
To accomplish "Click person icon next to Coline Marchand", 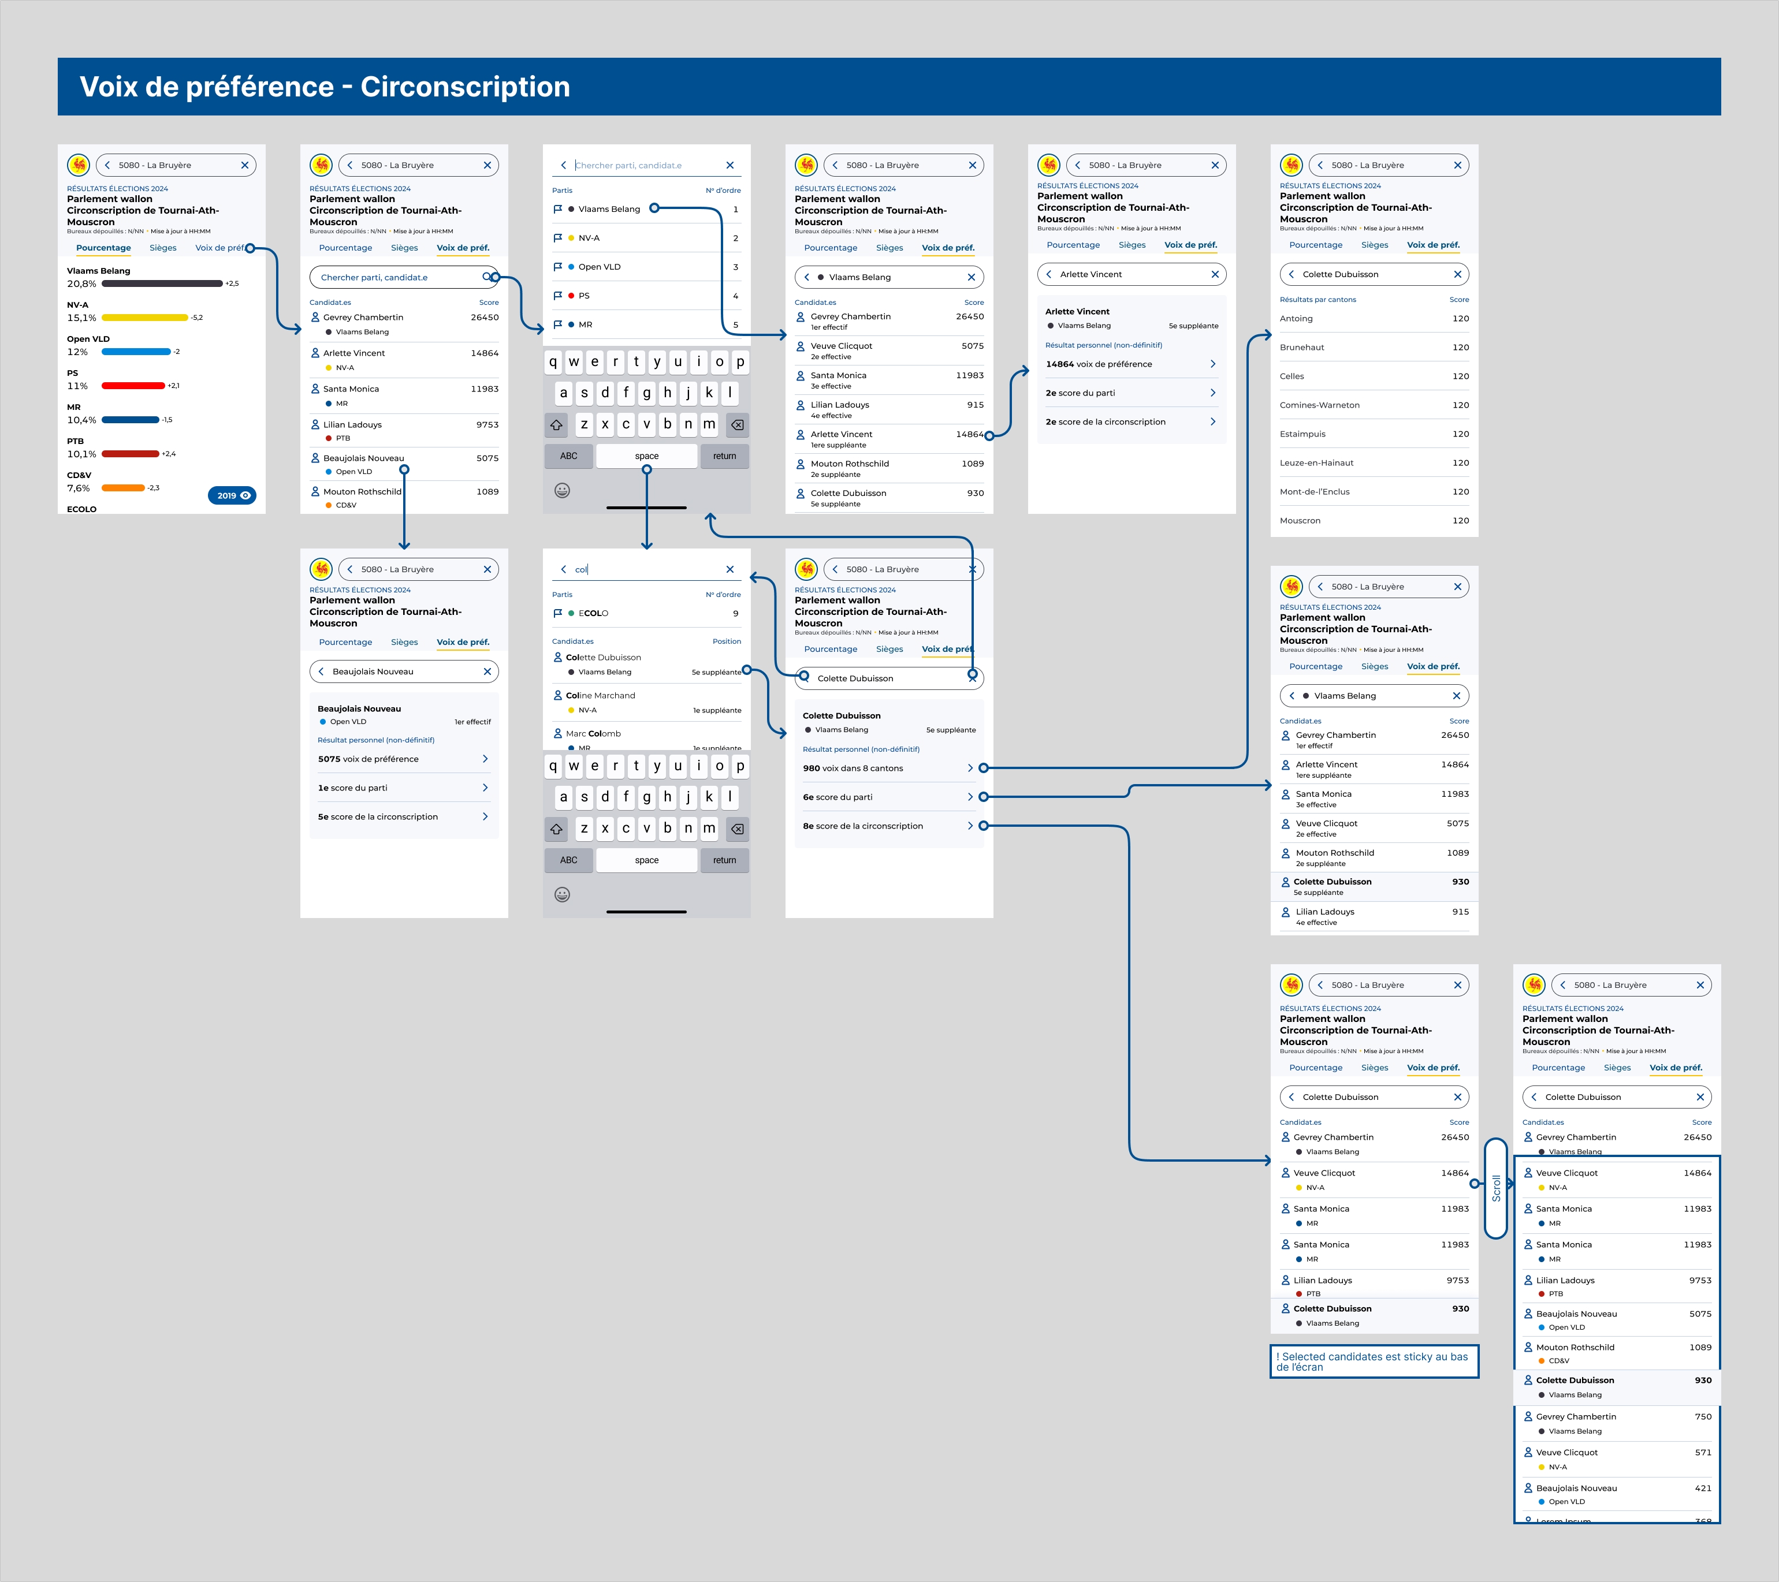I will coord(558,695).
